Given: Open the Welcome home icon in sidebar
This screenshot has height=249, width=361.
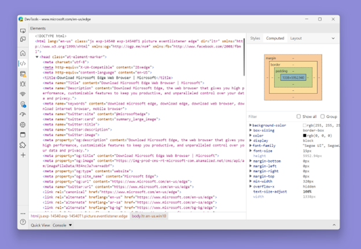Looking at the screenshot, I should click(23, 53).
